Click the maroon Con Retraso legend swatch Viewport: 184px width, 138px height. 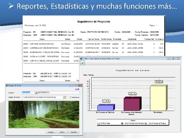[x=122, y=123]
